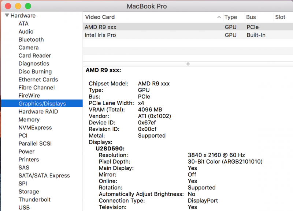Select SAS in the sidebar
Viewport: 293px width, 211px height.
pyautogui.click(x=24, y=168)
